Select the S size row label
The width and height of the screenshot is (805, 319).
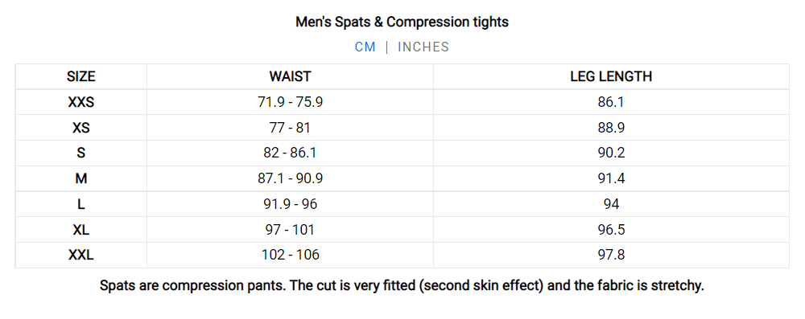(81, 153)
